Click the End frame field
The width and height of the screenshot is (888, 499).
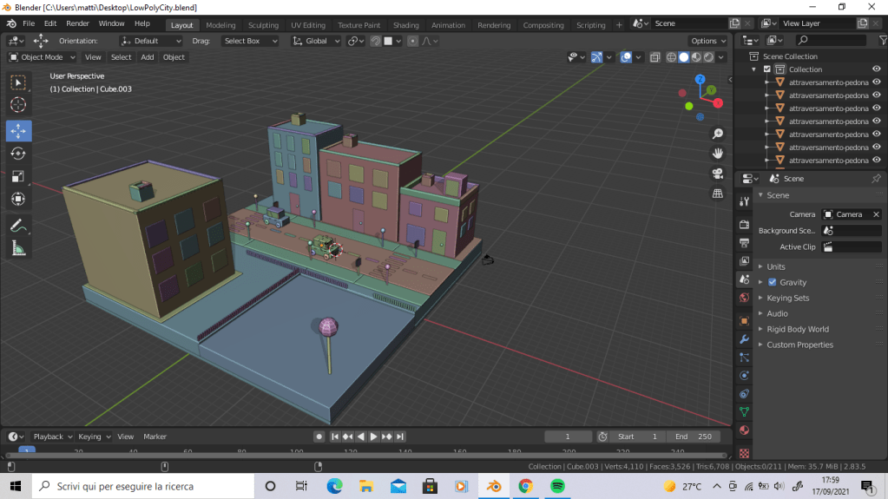pos(694,437)
